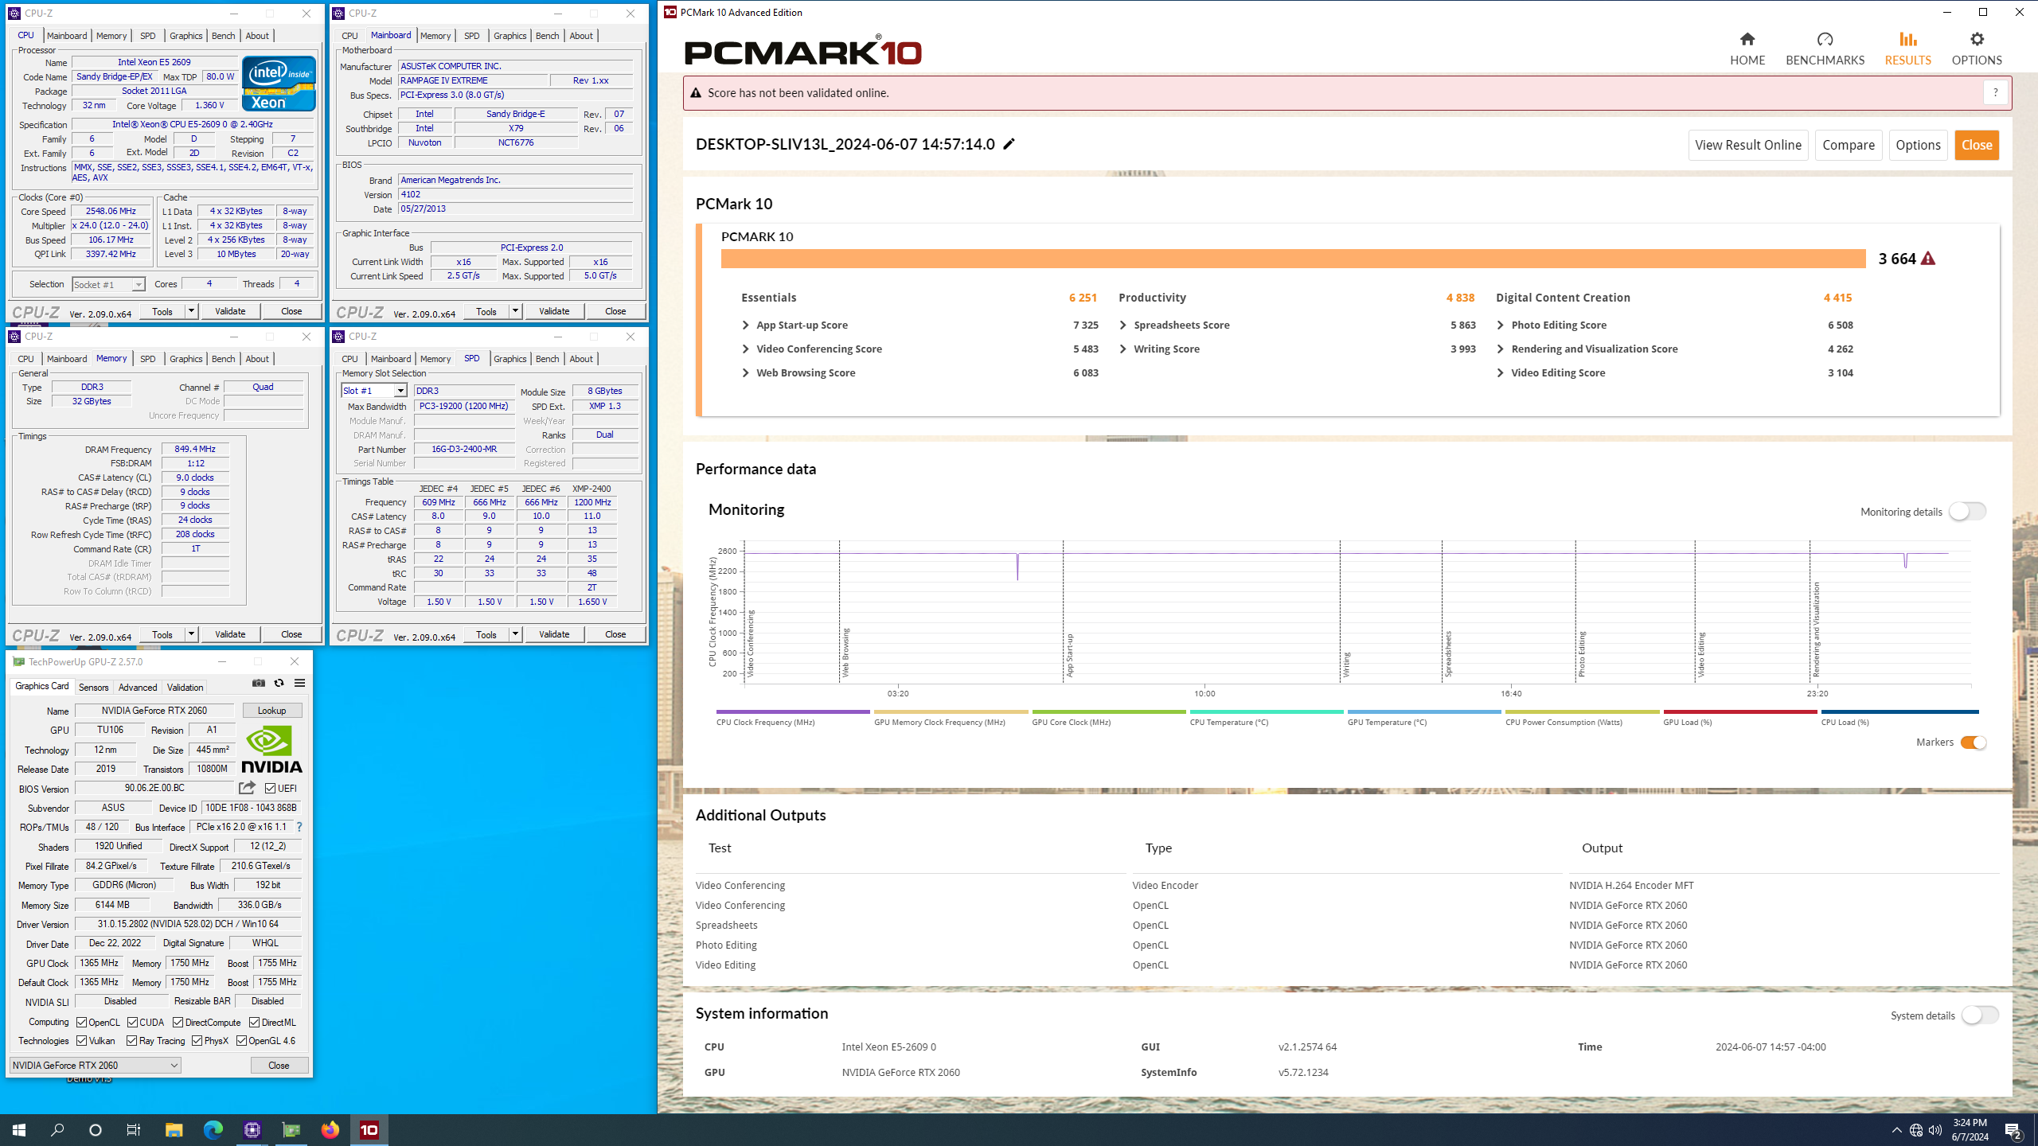Toggle the OpenCL checkbox in GPU-Z
The image size is (2038, 1146).
(81, 1022)
